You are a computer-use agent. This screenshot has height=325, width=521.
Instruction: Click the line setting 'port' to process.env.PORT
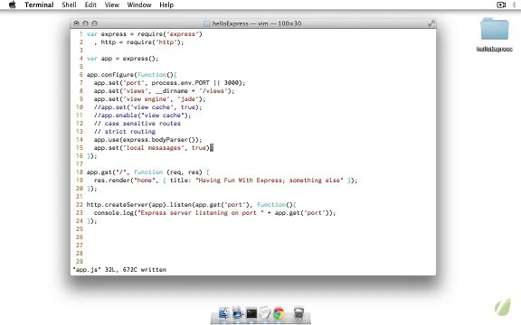point(169,83)
